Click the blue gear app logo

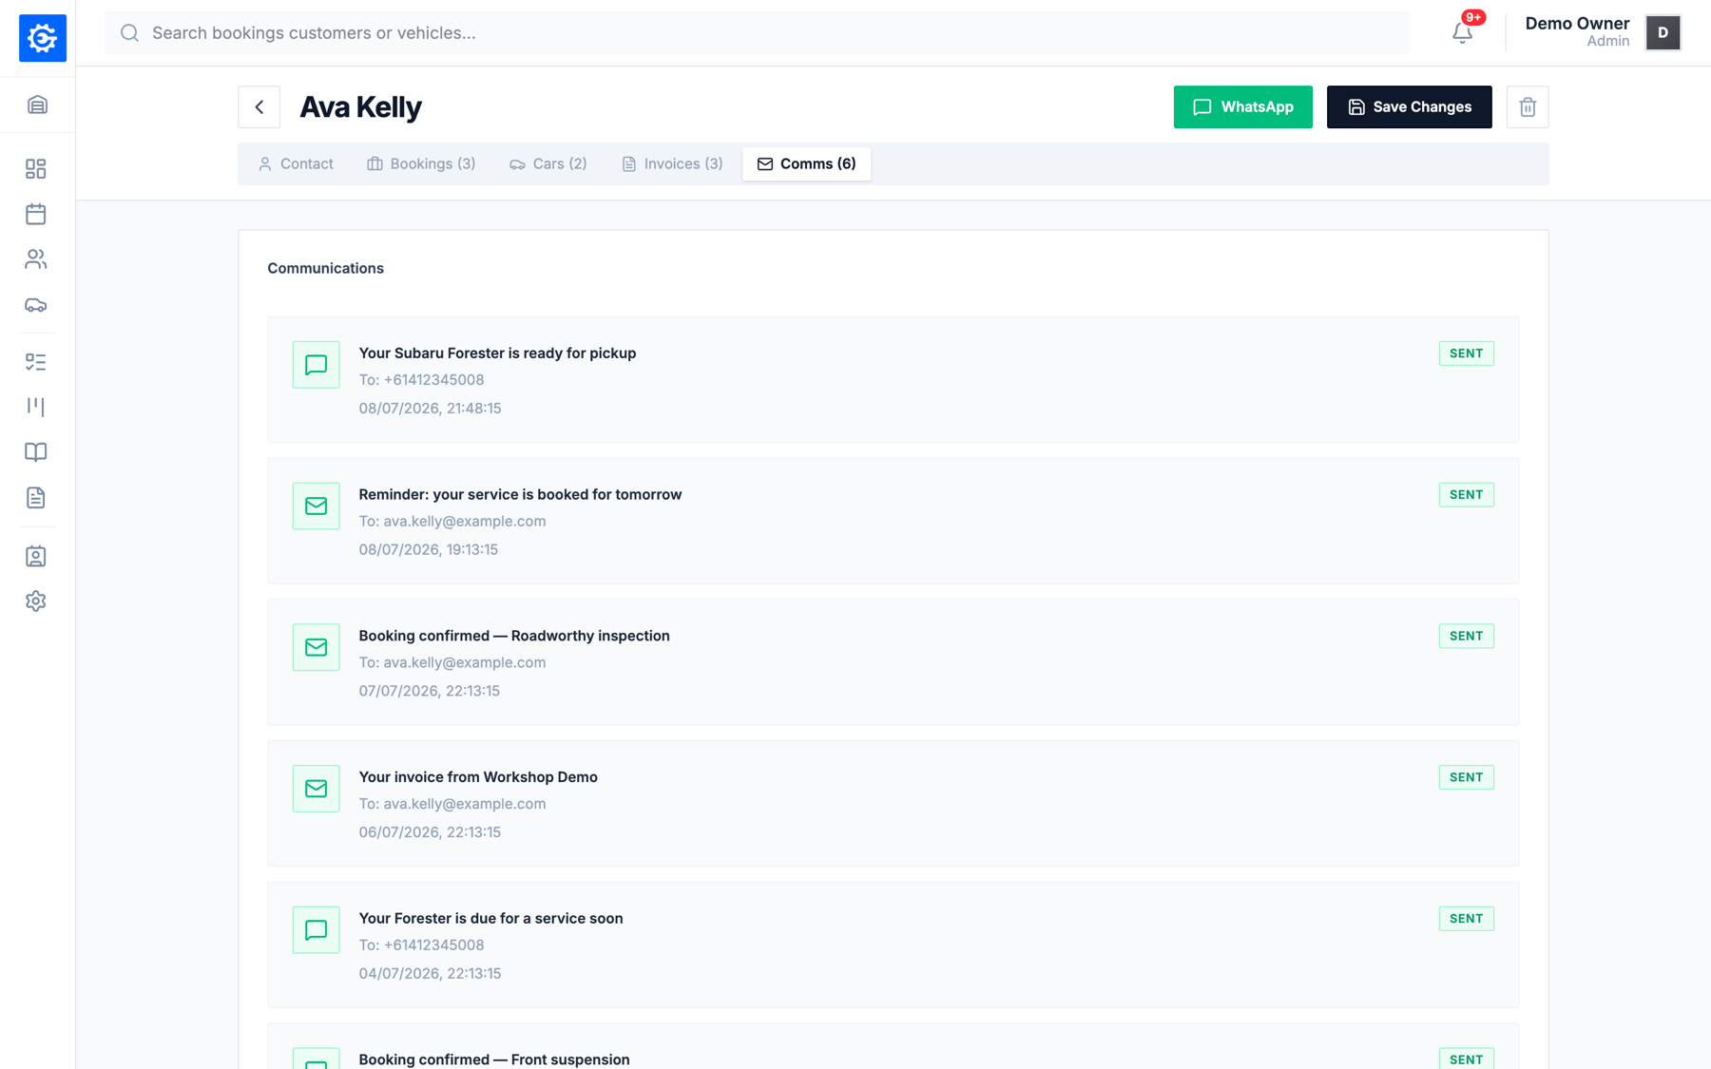(x=43, y=38)
